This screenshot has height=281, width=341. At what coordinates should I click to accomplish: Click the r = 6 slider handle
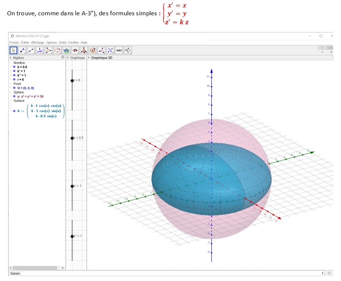tap(72, 81)
